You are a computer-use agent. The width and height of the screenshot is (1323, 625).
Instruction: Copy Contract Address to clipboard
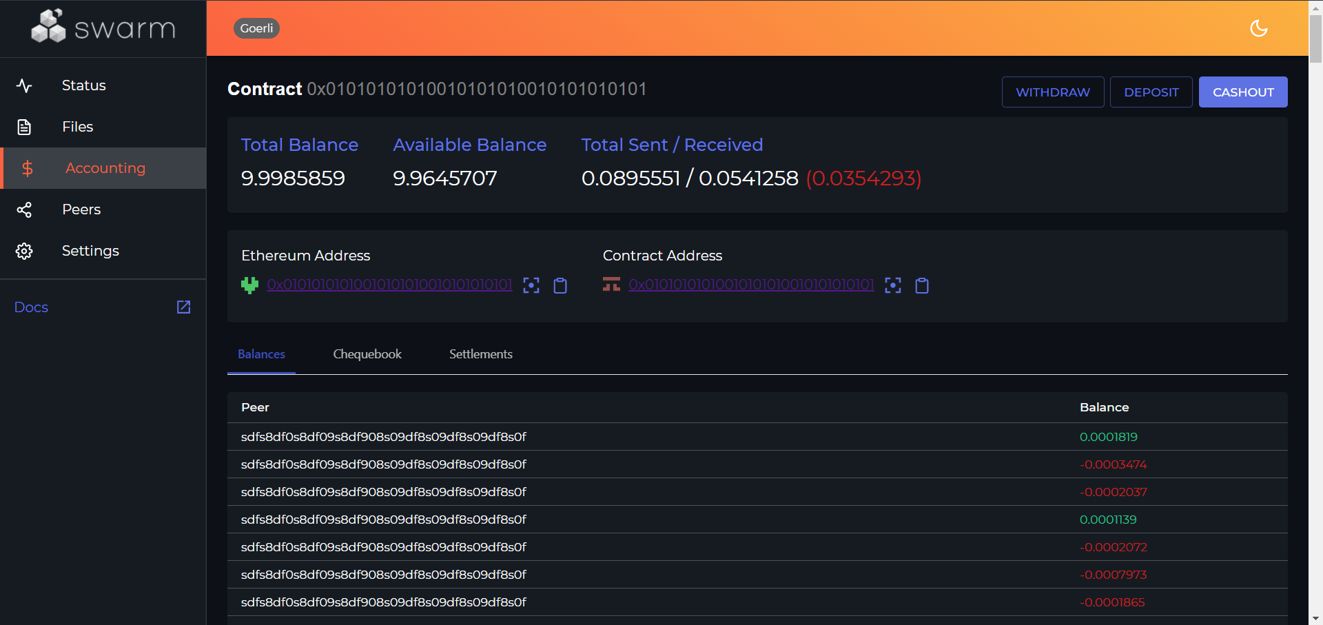pyautogui.click(x=922, y=285)
